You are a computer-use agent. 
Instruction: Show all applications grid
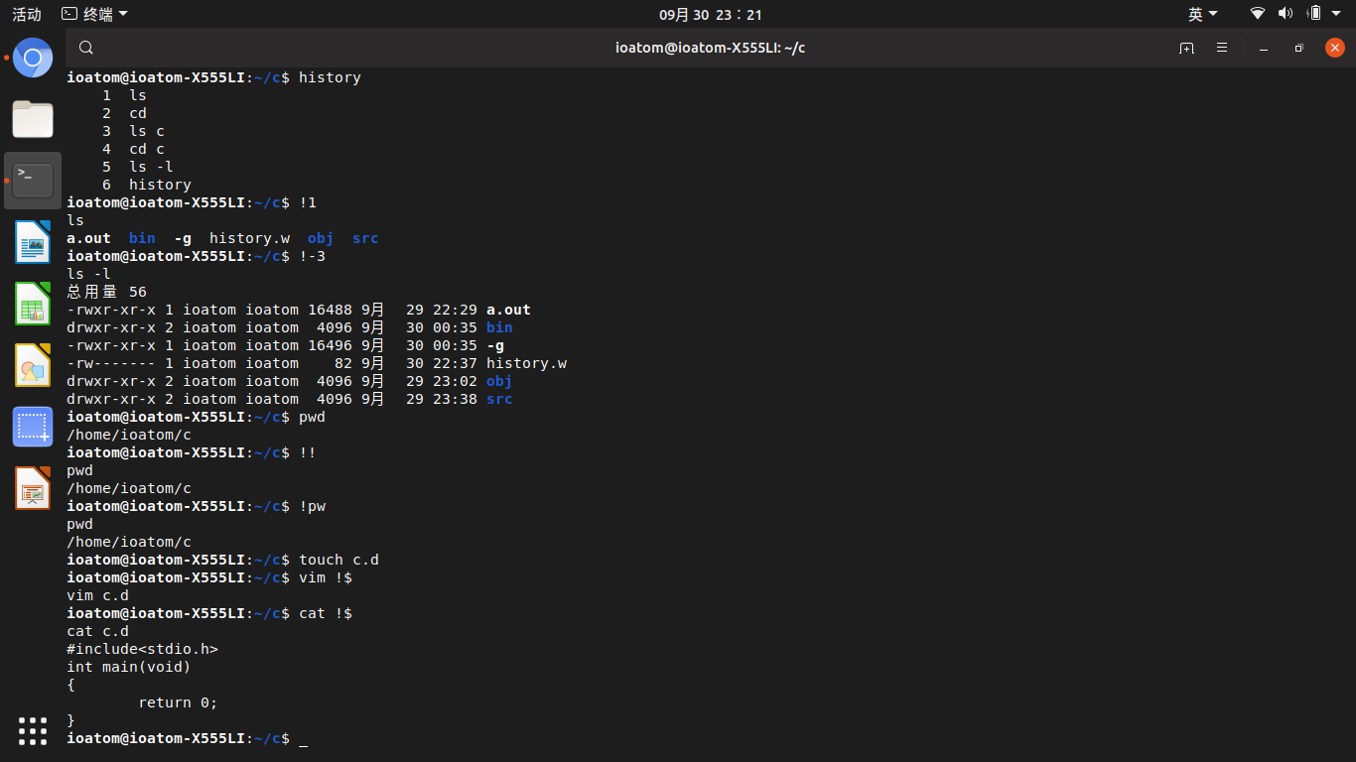tap(33, 731)
